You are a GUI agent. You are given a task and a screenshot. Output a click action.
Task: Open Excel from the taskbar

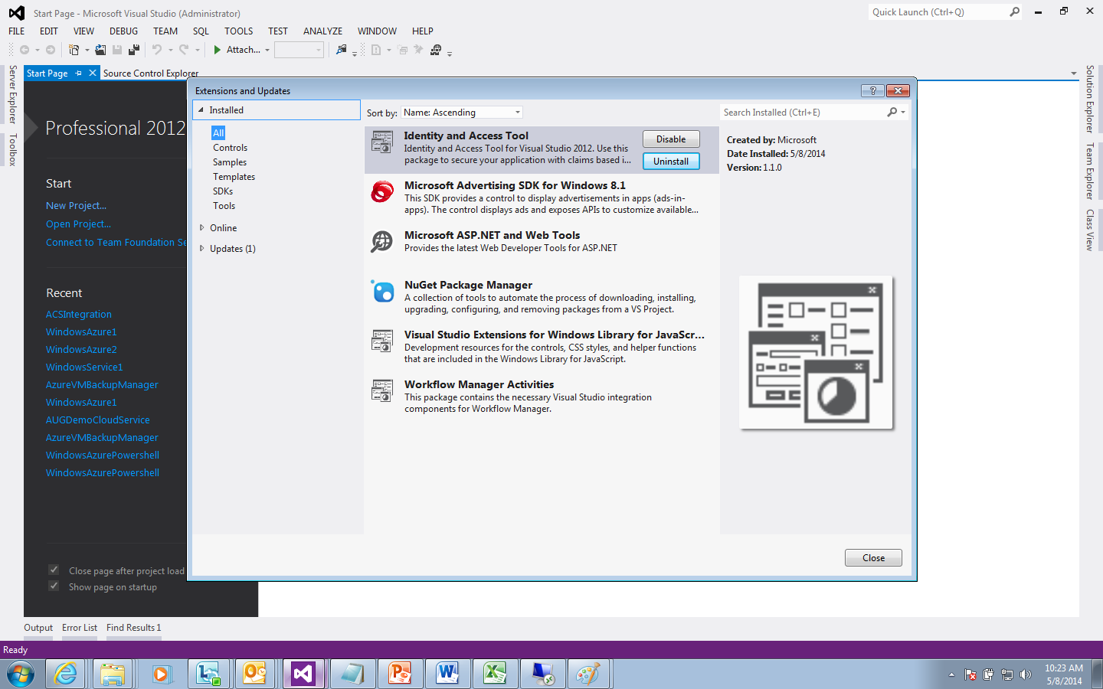point(494,674)
